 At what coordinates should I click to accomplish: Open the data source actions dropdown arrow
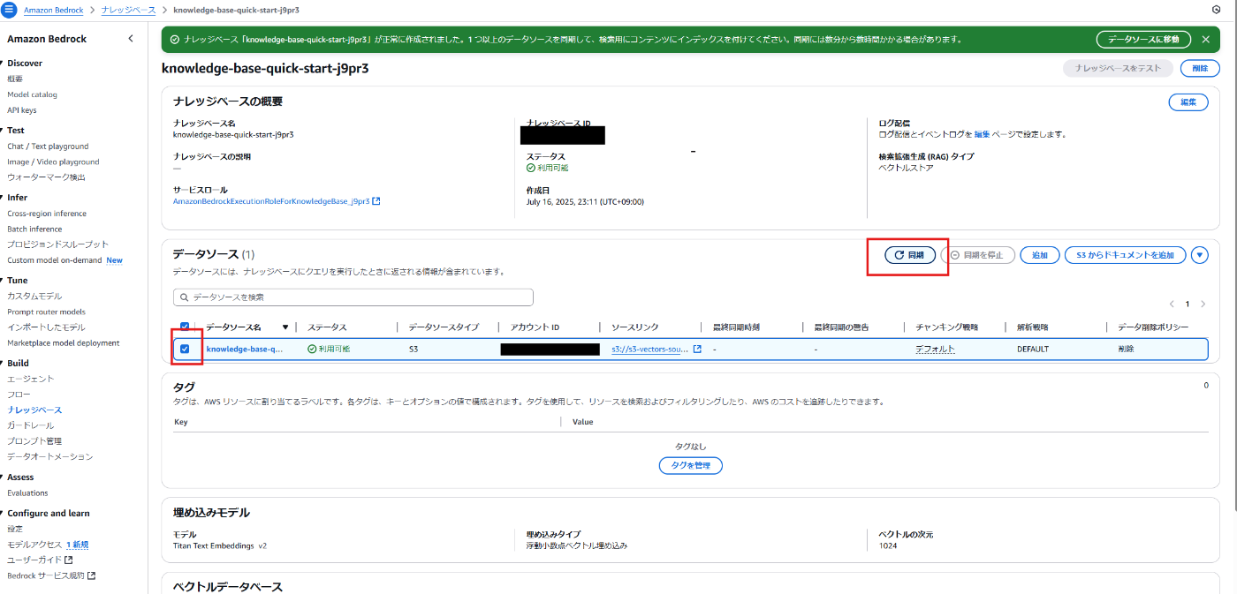[x=1199, y=255]
